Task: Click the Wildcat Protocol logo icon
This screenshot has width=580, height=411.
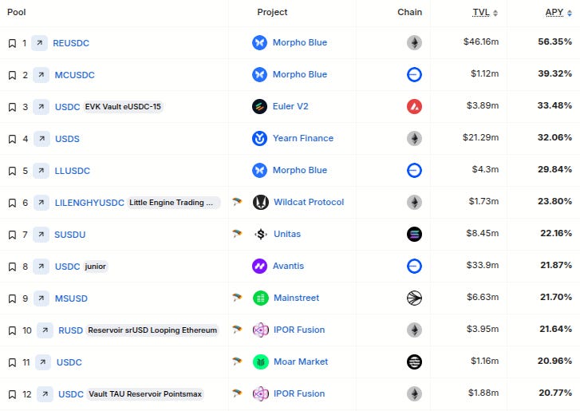Action: tap(261, 203)
